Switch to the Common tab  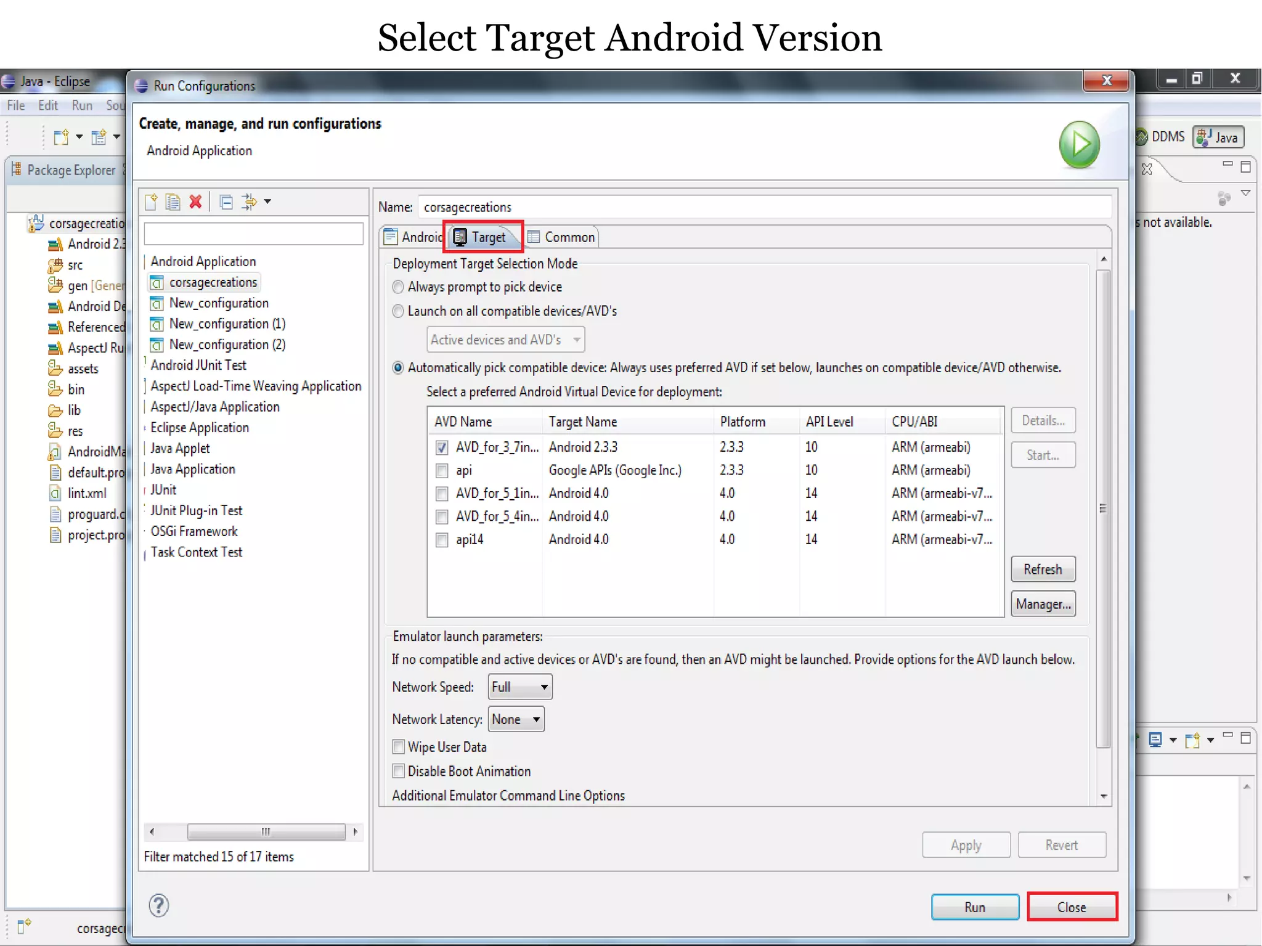pos(561,237)
